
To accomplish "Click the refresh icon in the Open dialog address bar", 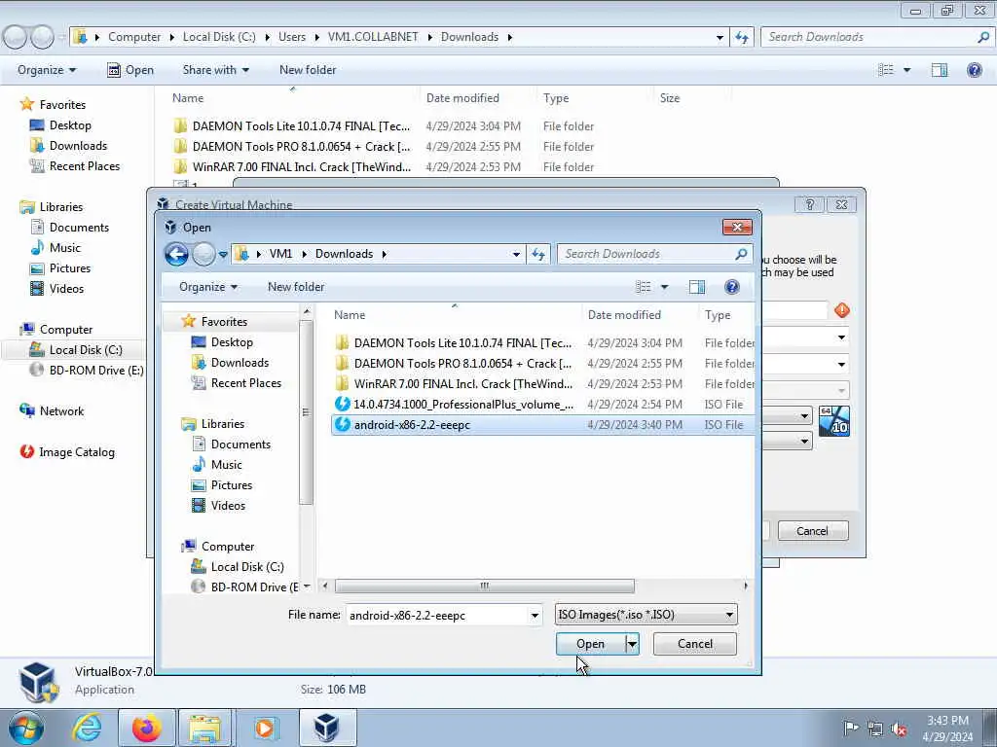I will click(x=538, y=254).
